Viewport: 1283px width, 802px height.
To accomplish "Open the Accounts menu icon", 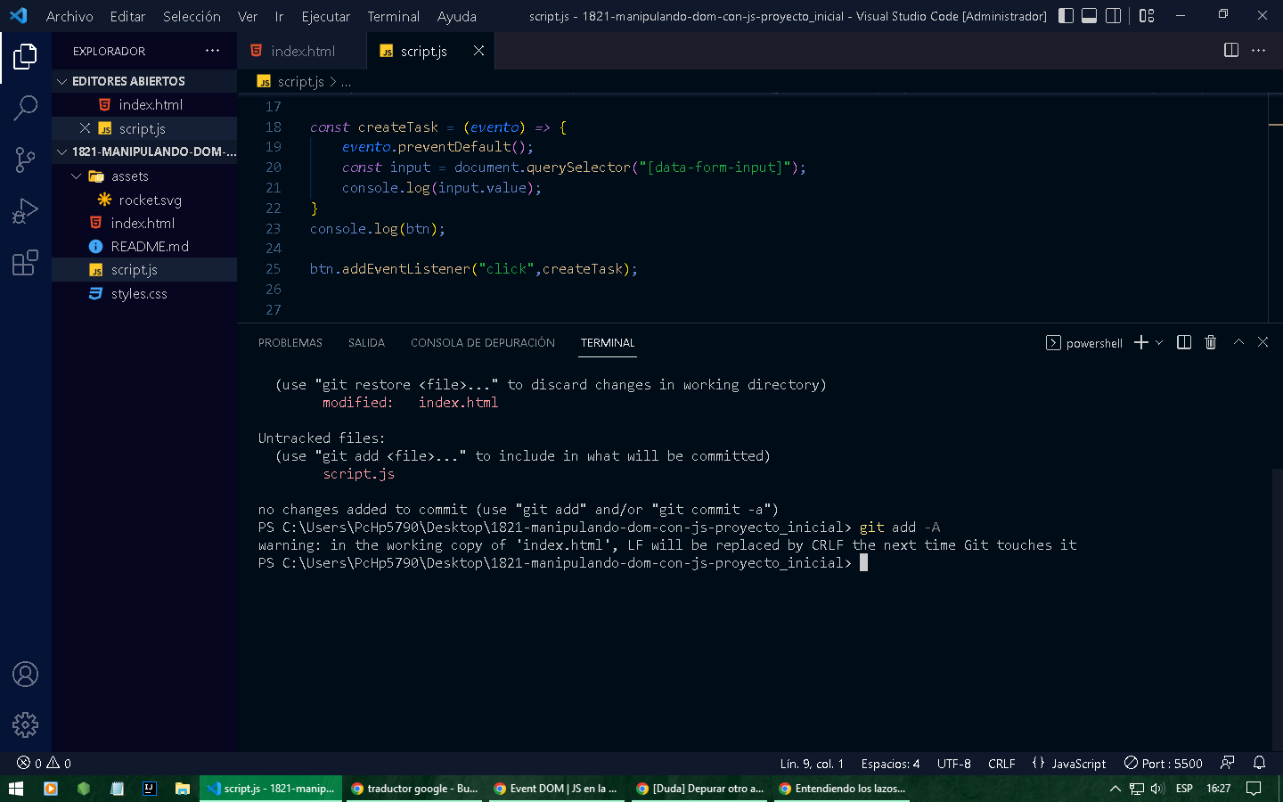I will [x=25, y=675].
